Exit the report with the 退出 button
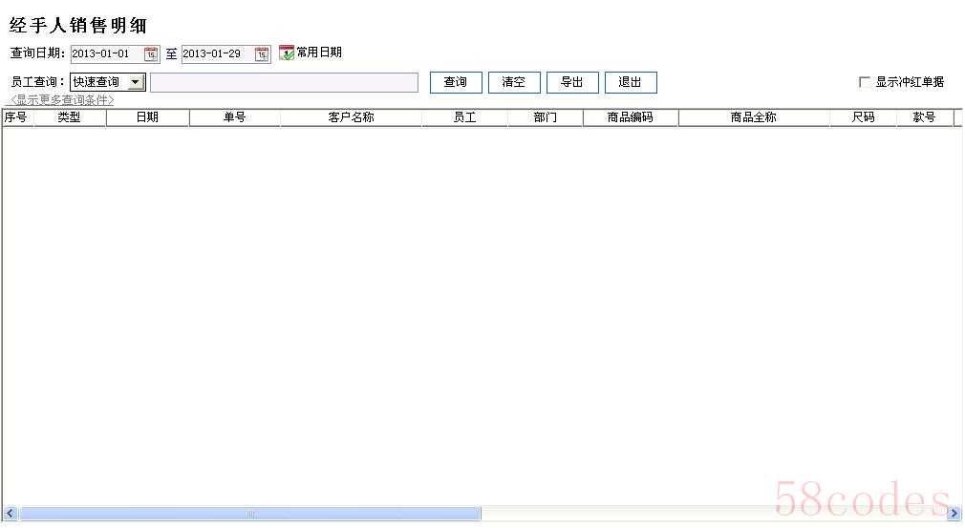This screenshot has height=528, width=965. [x=631, y=83]
